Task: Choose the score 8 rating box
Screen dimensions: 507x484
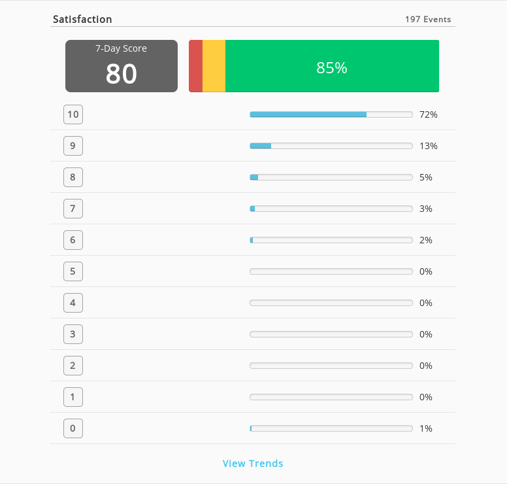Action: (x=73, y=177)
